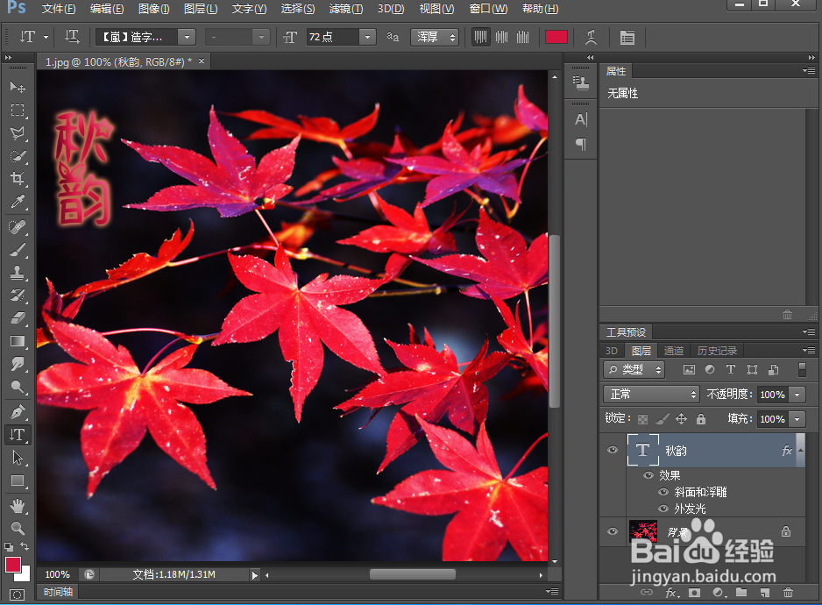822x605 pixels.
Task: Select the Zoom tool
Action: [x=18, y=528]
